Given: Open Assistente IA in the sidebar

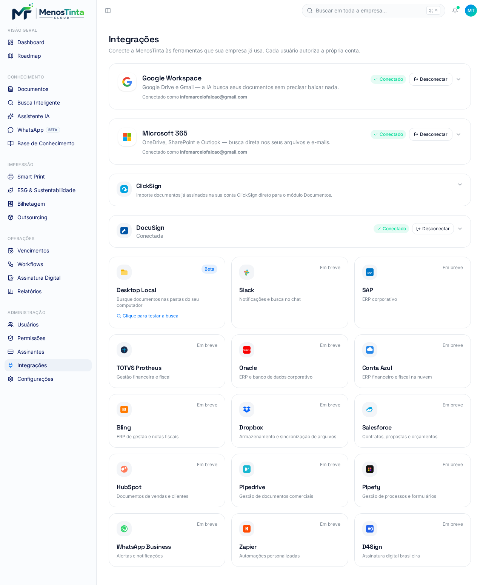Looking at the screenshot, I should pos(48,116).
